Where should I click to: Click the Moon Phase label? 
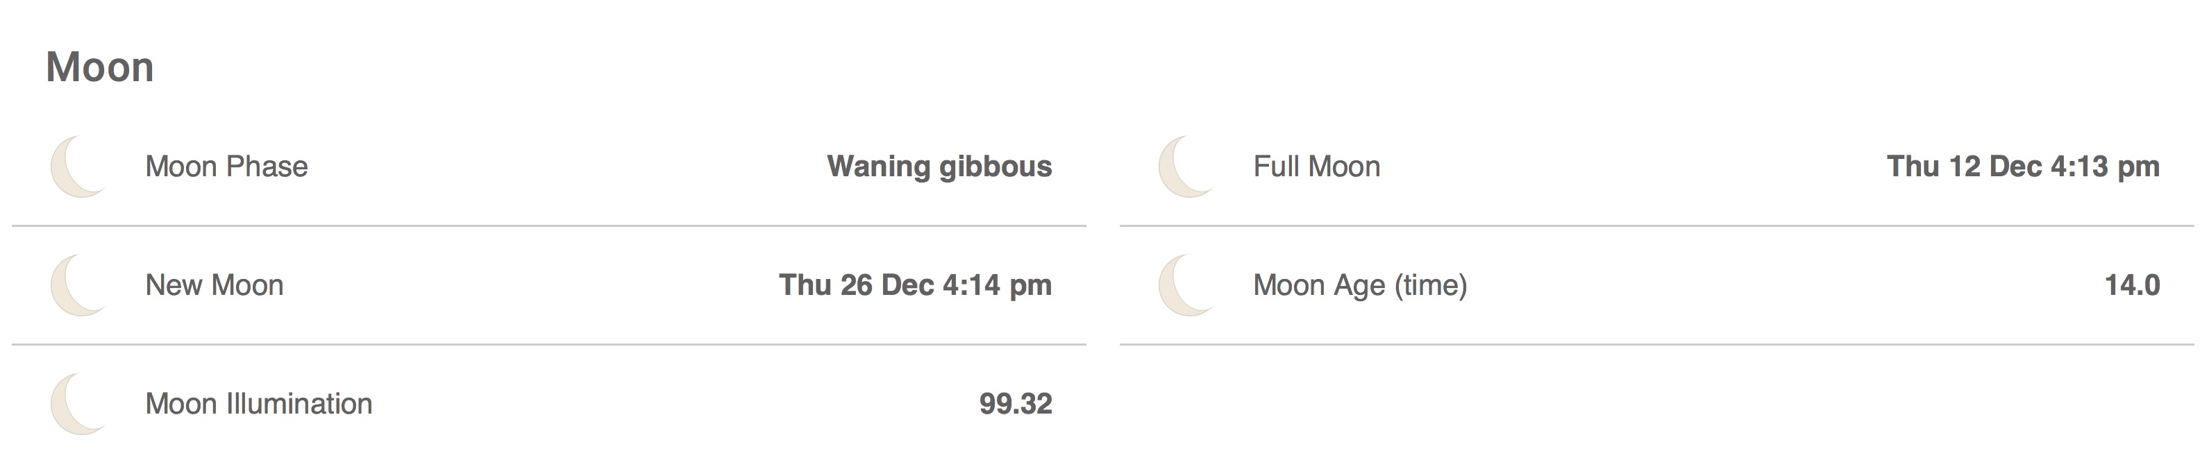click(226, 167)
